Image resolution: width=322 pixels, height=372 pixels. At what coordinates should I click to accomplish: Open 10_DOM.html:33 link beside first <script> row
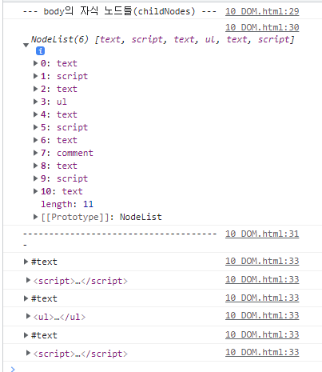[262, 279]
